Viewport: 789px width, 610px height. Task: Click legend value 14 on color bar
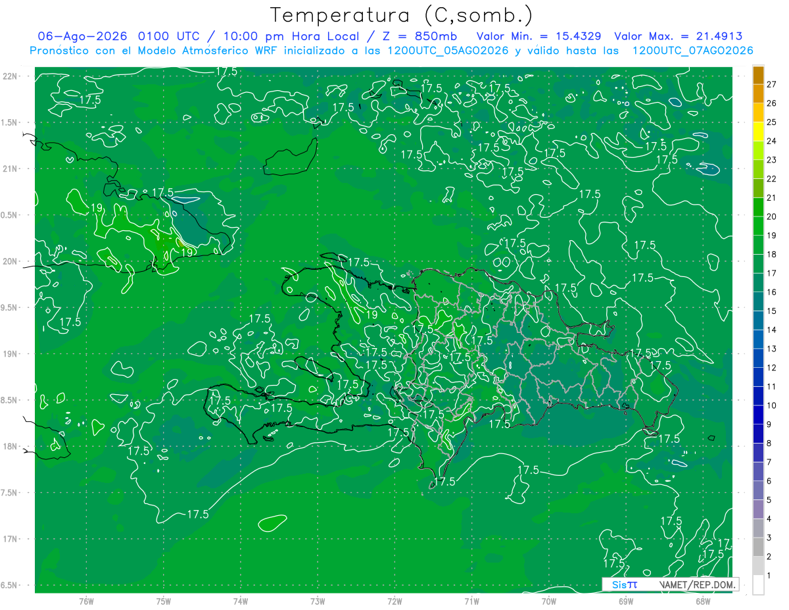click(x=772, y=330)
